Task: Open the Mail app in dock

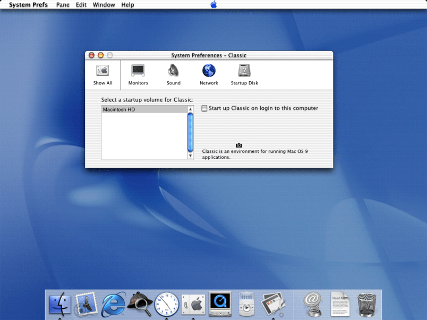Action: click(86, 304)
